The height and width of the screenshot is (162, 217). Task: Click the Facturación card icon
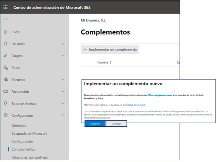pos(6,91)
